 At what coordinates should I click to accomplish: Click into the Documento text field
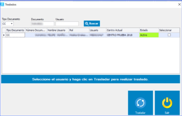click(42, 24)
